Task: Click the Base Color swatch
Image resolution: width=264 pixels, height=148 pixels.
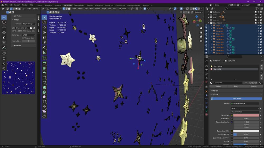Action: [246, 115]
